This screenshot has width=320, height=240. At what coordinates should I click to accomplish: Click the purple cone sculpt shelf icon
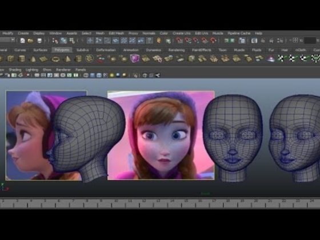tap(271, 58)
